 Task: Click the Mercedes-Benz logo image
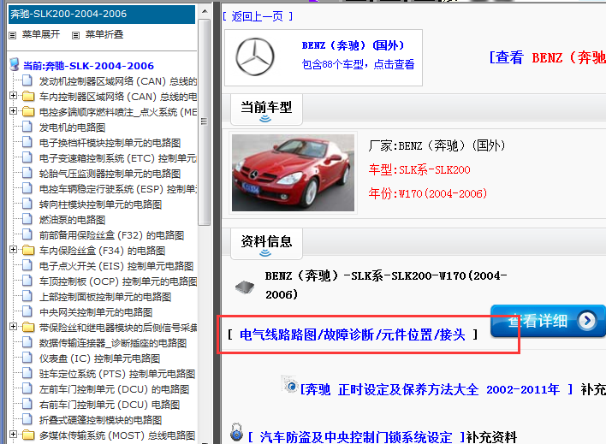click(255, 56)
